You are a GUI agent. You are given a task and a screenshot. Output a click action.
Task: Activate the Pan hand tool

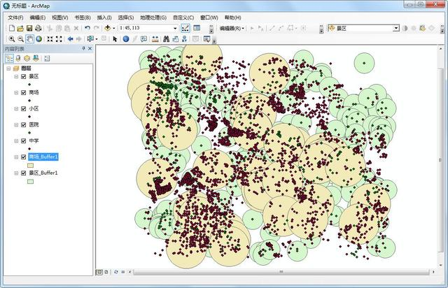[29, 39]
